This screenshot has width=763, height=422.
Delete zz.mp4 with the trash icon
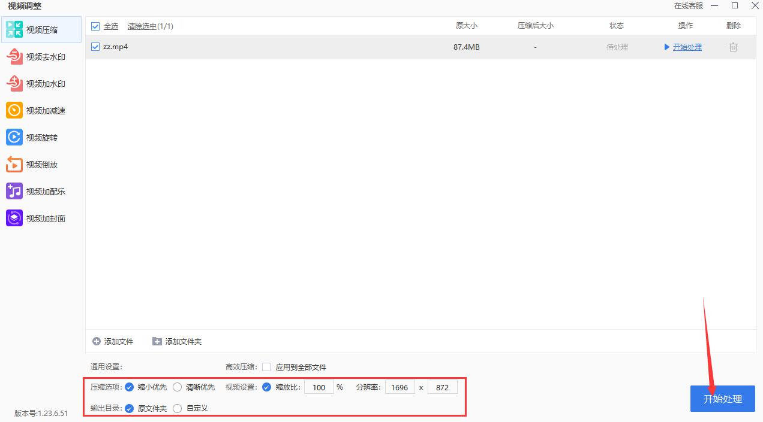pos(733,47)
